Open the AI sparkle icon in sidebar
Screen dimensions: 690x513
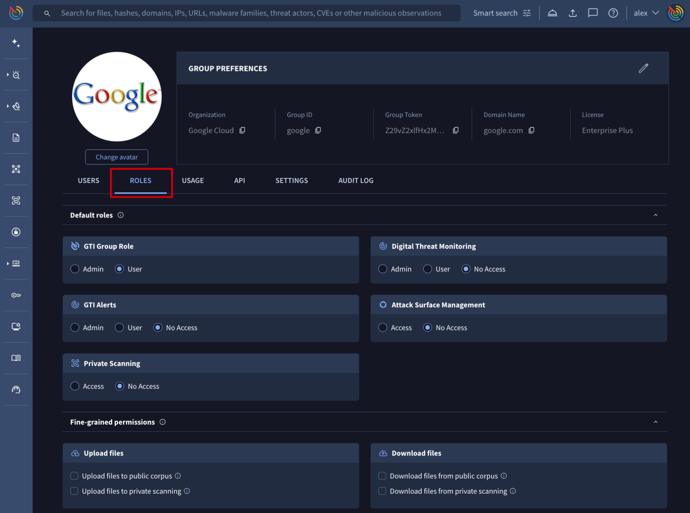[x=16, y=43]
